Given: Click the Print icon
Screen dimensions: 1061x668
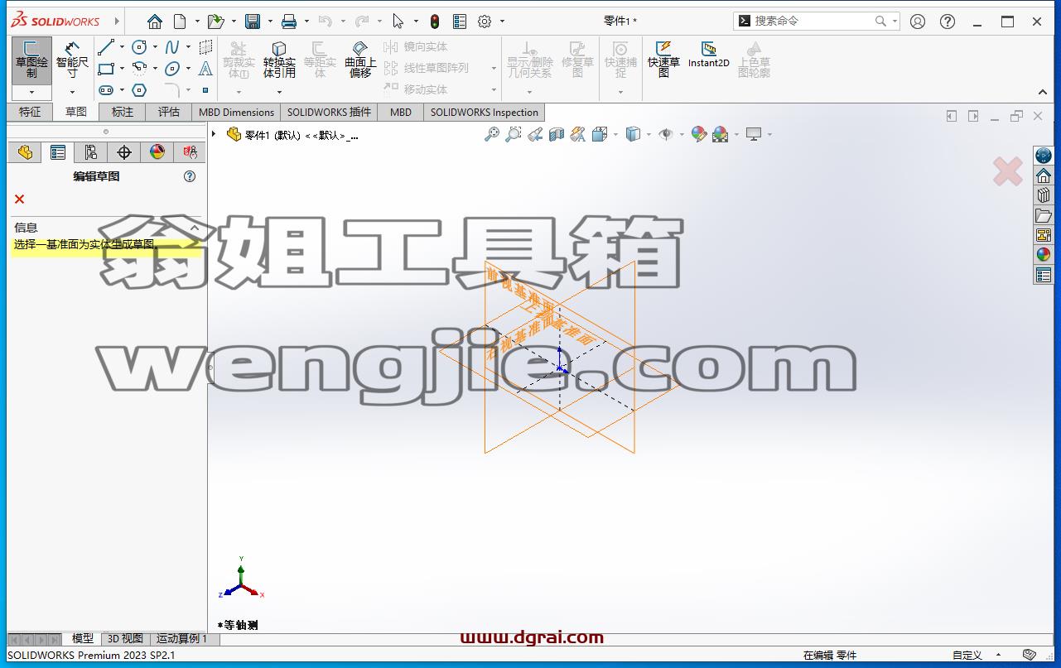Looking at the screenshot, I should tap(288, 22).
